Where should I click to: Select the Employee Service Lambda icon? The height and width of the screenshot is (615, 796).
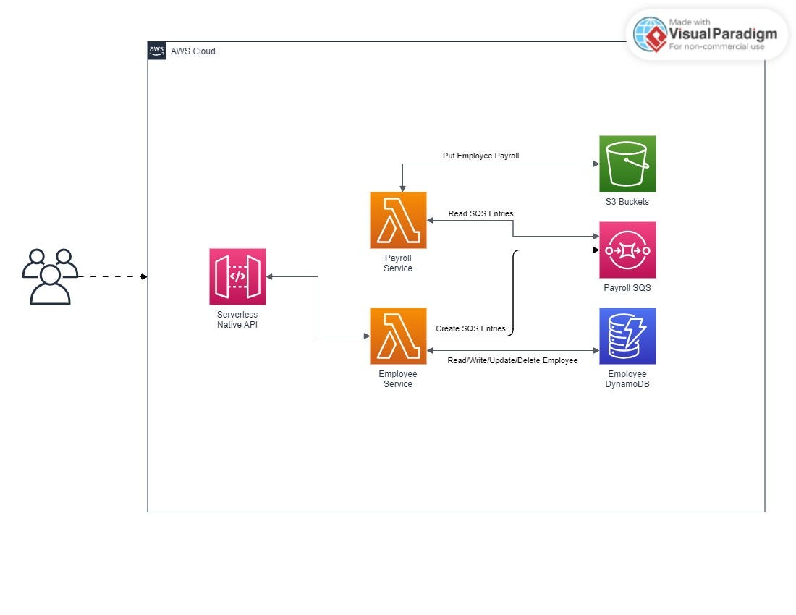coord(398,335)
